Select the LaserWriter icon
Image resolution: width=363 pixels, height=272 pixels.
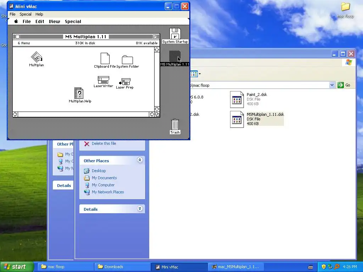click(103, 80)
